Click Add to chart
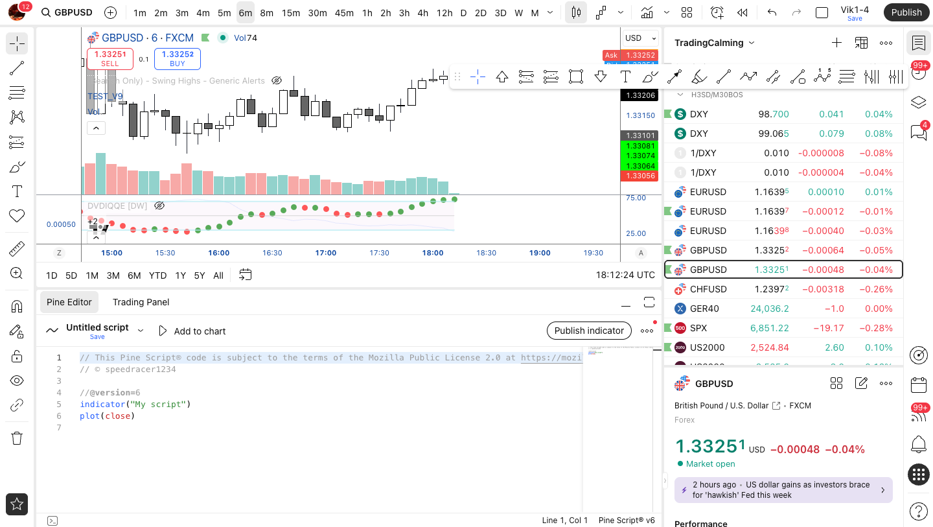933x527 pixels. [192, 331]
